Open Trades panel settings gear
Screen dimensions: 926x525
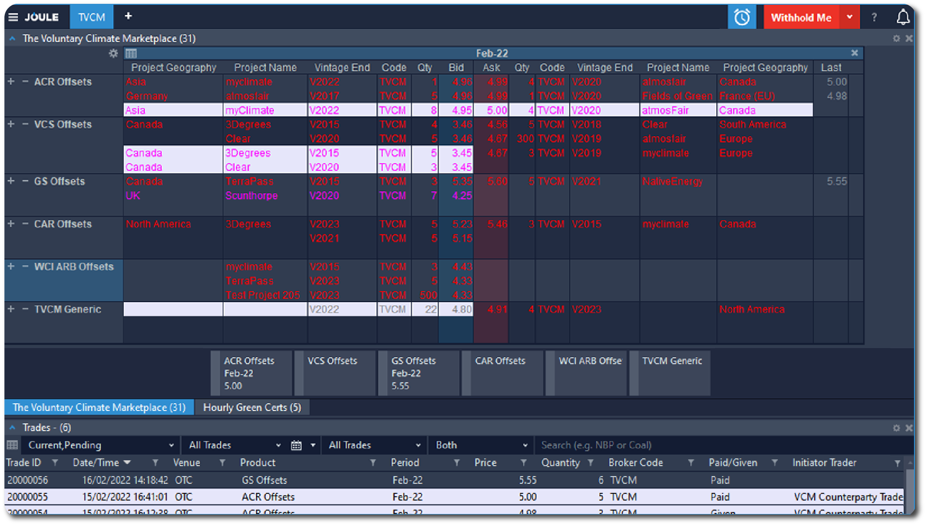[896, 428]
